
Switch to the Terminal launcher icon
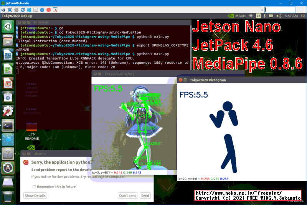(x=8, y=125)
